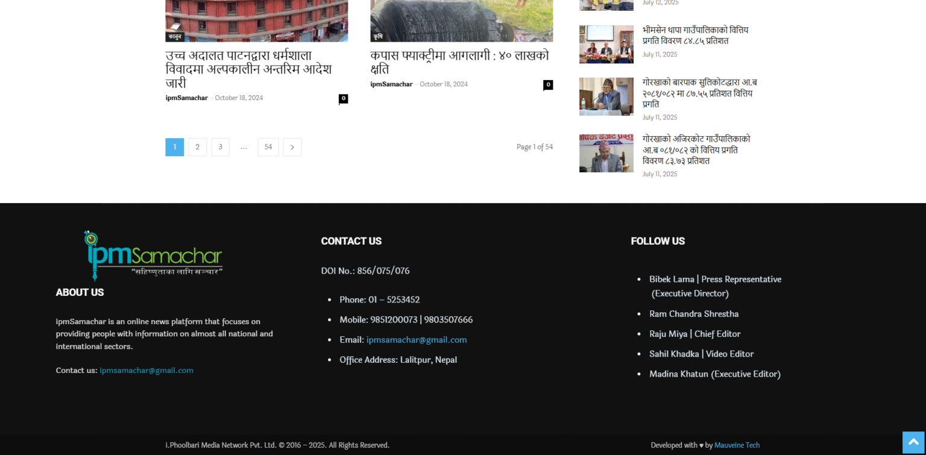Click thumbnail of Barpak Sulikot article
Image resolution: width=926 pixels, height=455 pixels.
(606, 96)
